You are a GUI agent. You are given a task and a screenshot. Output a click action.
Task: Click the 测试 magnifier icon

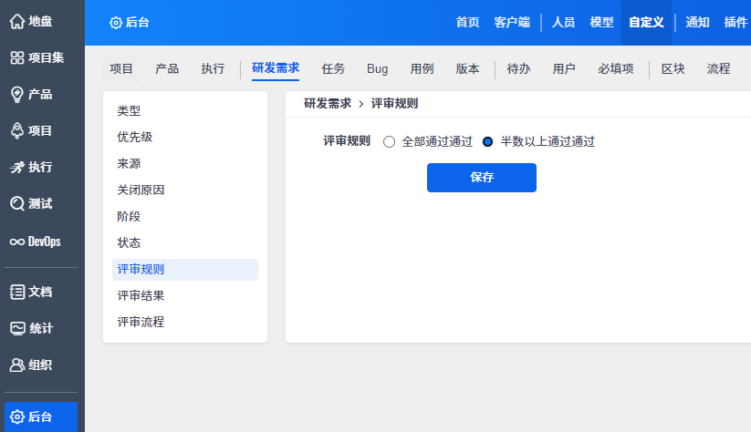[x=16, y=203]
